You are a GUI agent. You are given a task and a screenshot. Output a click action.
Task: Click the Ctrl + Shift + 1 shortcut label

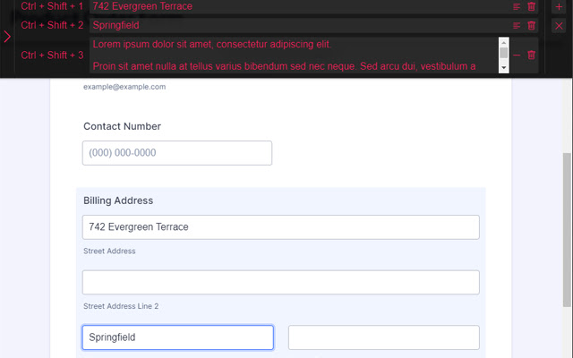pyautogui.click(x=52, y=6)
